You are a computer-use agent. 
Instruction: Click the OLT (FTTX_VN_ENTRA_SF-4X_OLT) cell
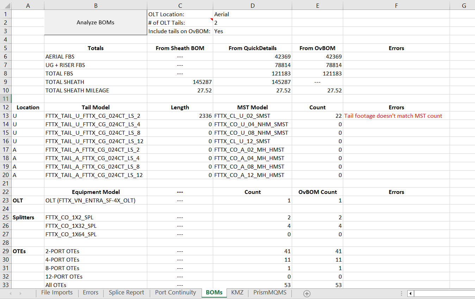click(x=95, y=201)
